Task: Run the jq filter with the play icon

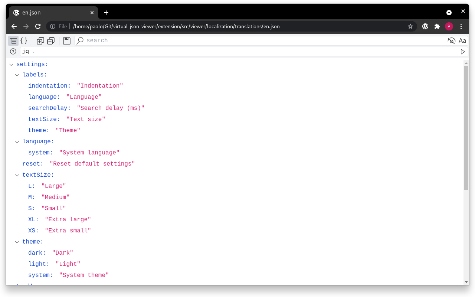Action: [x=463, y=52]
